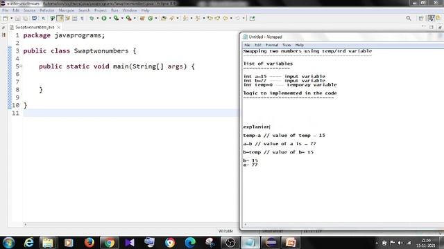Open Notepad's Help menu
This screenshot has width=444, height=249.
[300, 45]
